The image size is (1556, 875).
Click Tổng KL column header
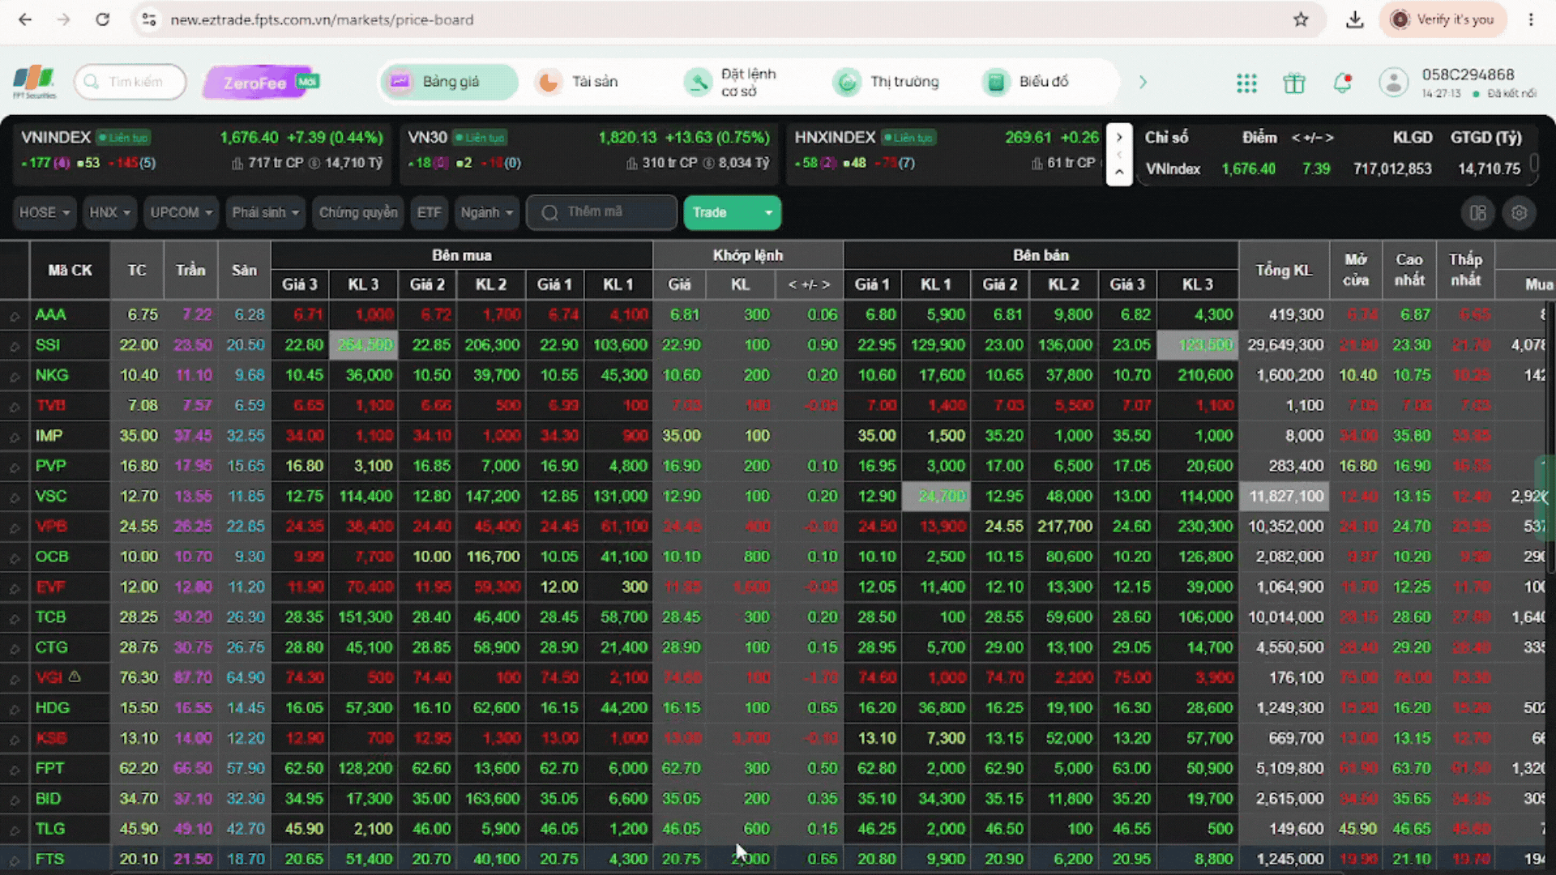click(1284, 271)
